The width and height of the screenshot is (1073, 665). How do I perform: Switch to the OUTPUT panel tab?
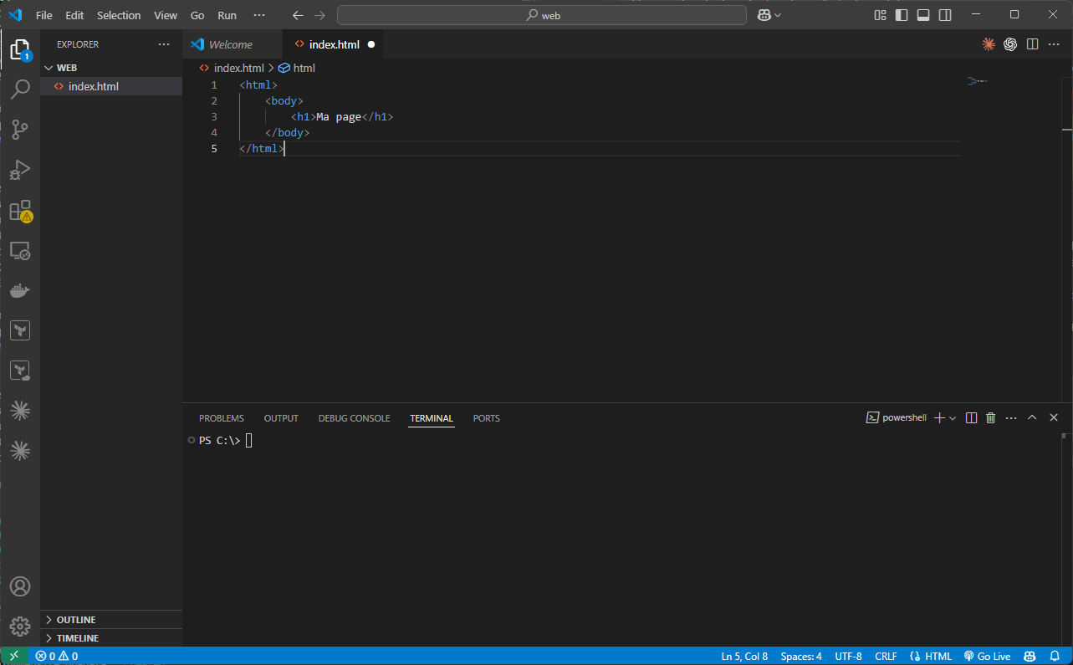(x=281, y=418)
